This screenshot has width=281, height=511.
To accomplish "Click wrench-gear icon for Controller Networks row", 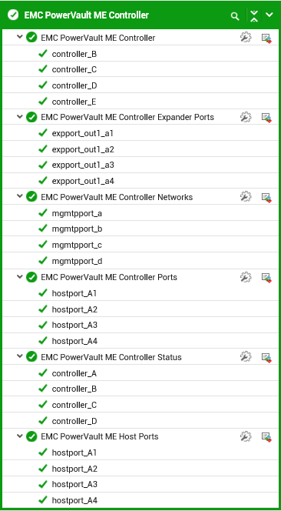I will 246,197.
